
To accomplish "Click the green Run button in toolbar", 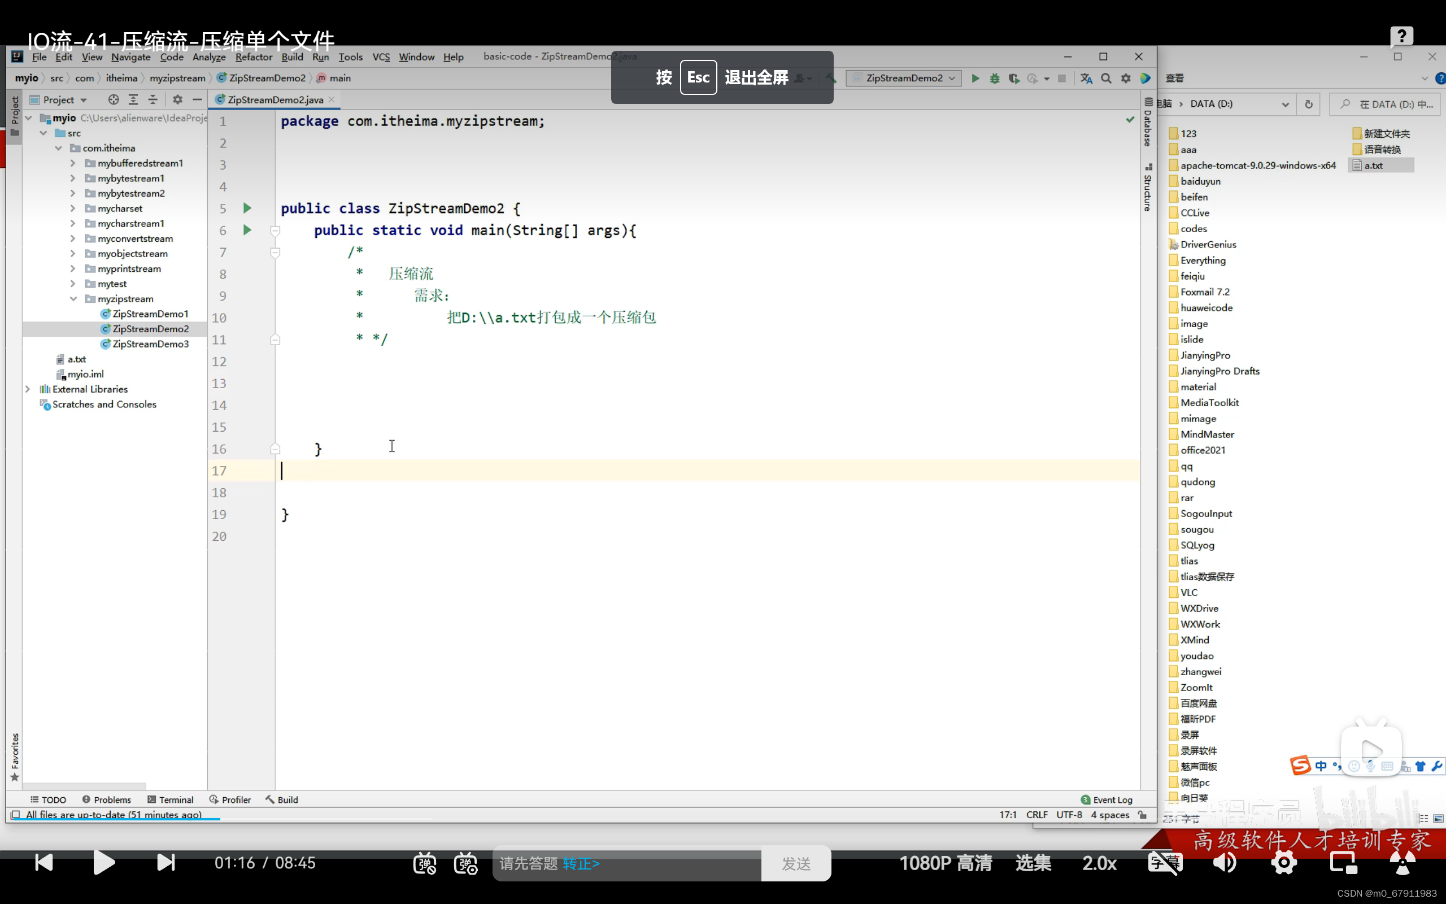I will point(975,79).
